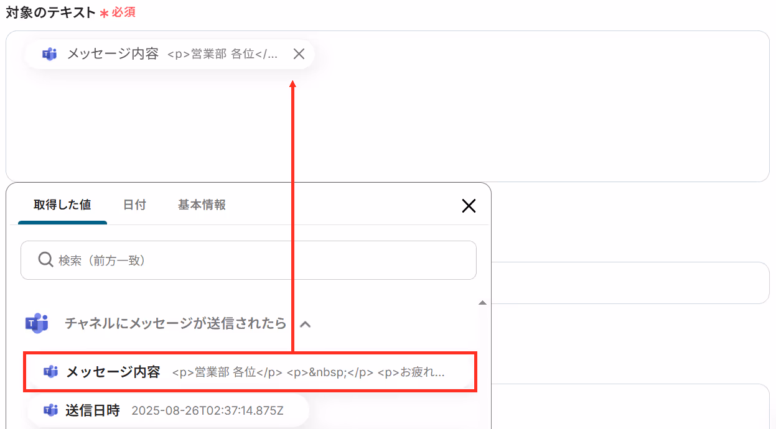
Task: Switch to the 日付 tab
Action: tap(134, 205)
